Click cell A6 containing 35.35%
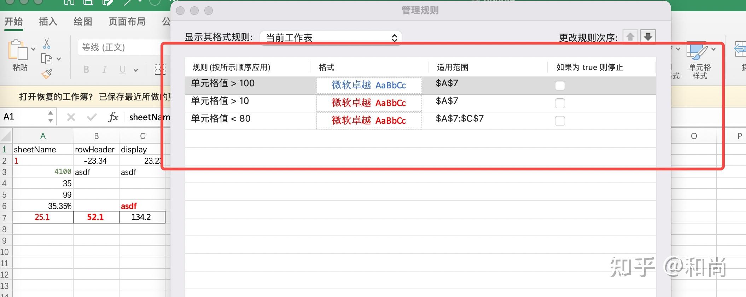 [43, 206]
